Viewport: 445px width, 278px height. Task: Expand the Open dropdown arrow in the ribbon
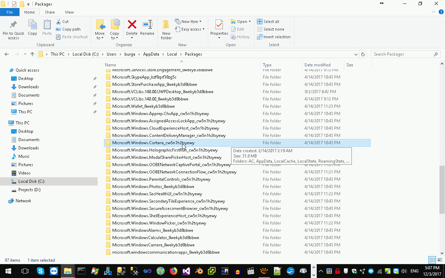[250, 22]
